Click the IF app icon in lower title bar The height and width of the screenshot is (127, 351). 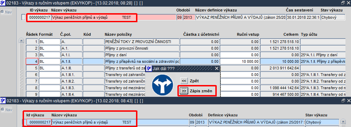tap(3, 101)
